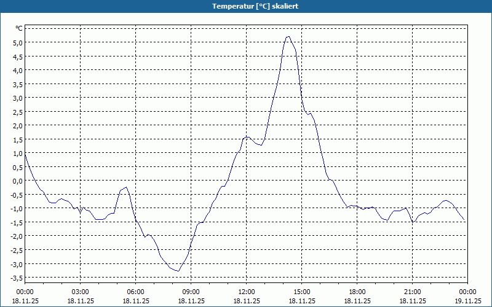Pick the -3,0 y-axis value
The height and width of the screenshot is (307, 492).
tap(17, 264)
